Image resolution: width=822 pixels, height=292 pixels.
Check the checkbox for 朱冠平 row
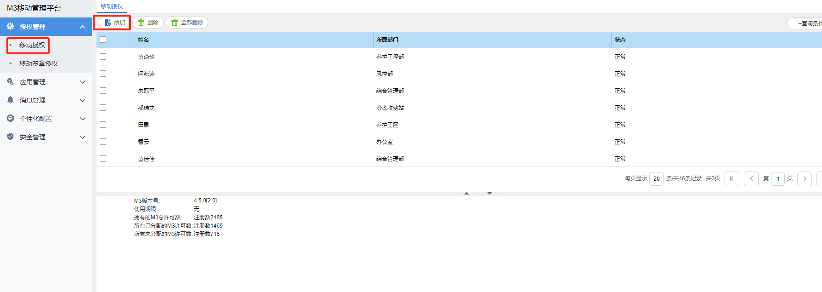(x=103, y=91)
